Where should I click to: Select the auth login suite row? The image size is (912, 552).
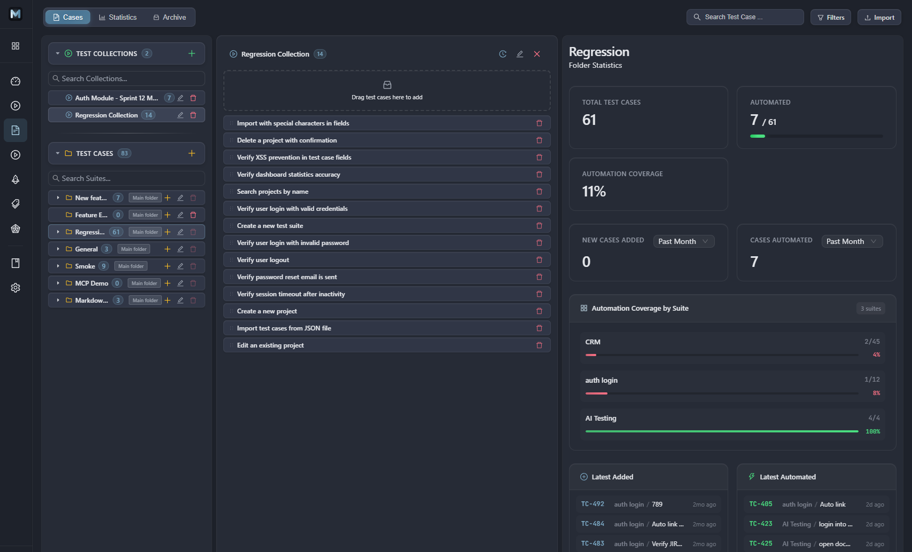click(732, 387)
